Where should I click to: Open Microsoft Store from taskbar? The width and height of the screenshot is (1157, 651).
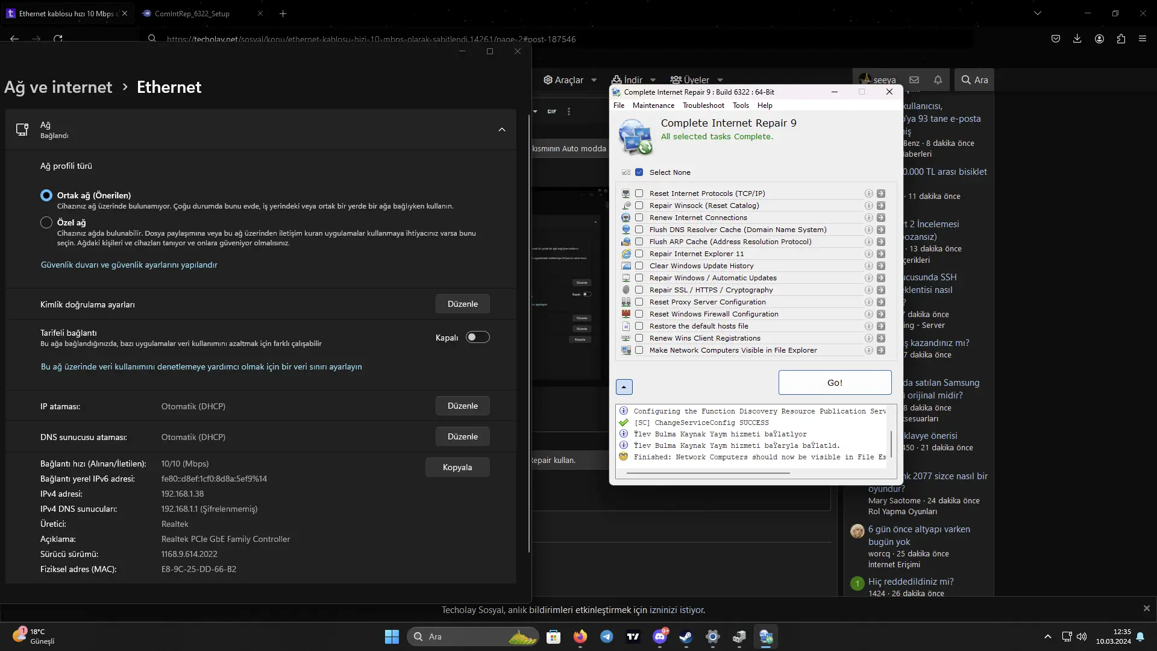(x=554, y=637)
